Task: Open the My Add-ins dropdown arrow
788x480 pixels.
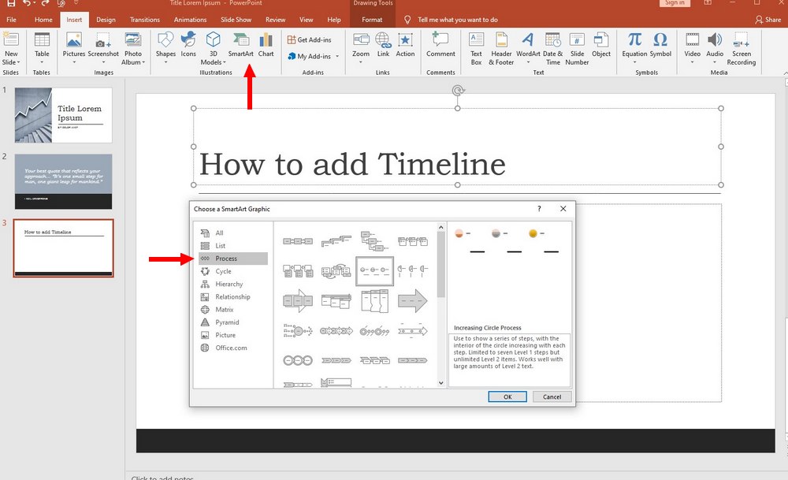Action: point(337,57)
